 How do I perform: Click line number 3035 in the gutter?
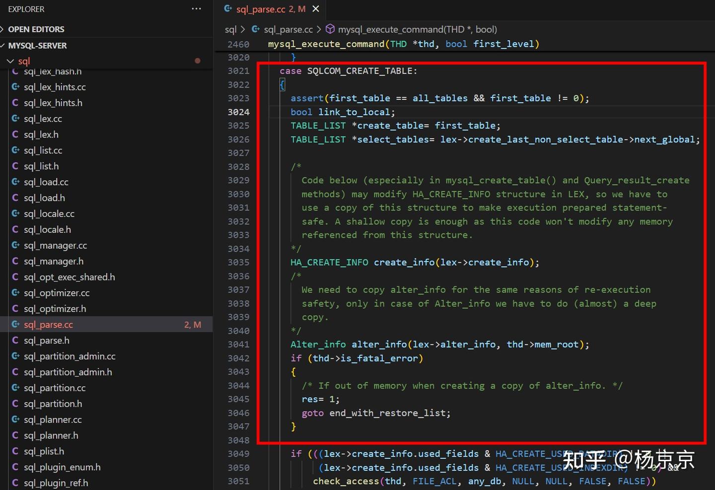tap(238, 262)
